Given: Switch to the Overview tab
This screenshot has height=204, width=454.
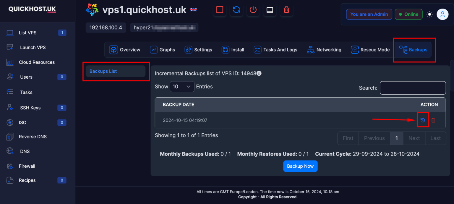Looking at the screenshot, I should pos(124,50).
